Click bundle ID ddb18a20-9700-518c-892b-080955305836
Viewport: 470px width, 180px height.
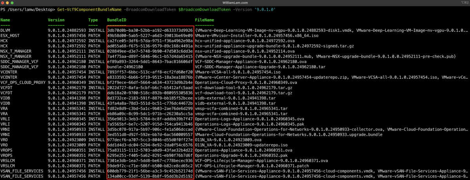click(x=150, y=92)
